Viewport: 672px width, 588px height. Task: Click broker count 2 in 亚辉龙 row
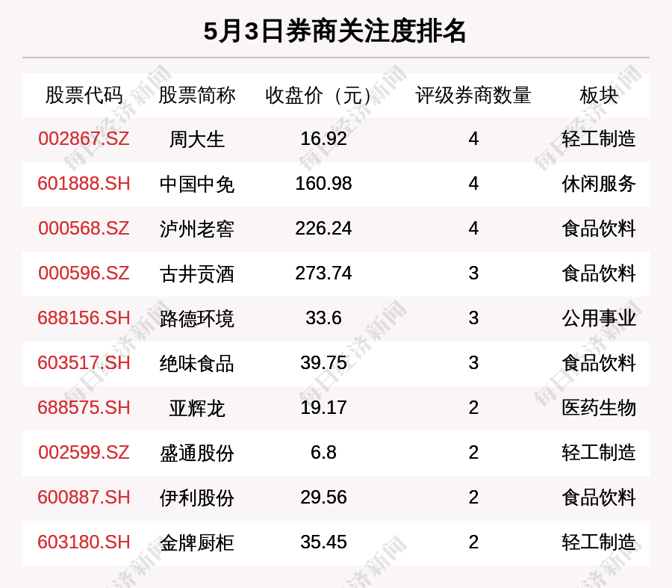point(473,407)
